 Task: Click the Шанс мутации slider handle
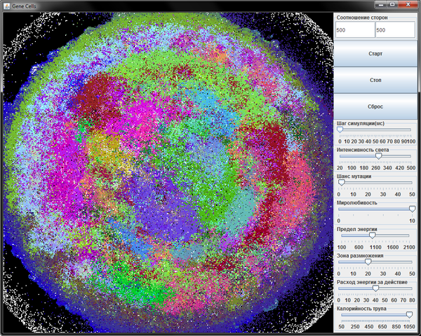[342, 182]
